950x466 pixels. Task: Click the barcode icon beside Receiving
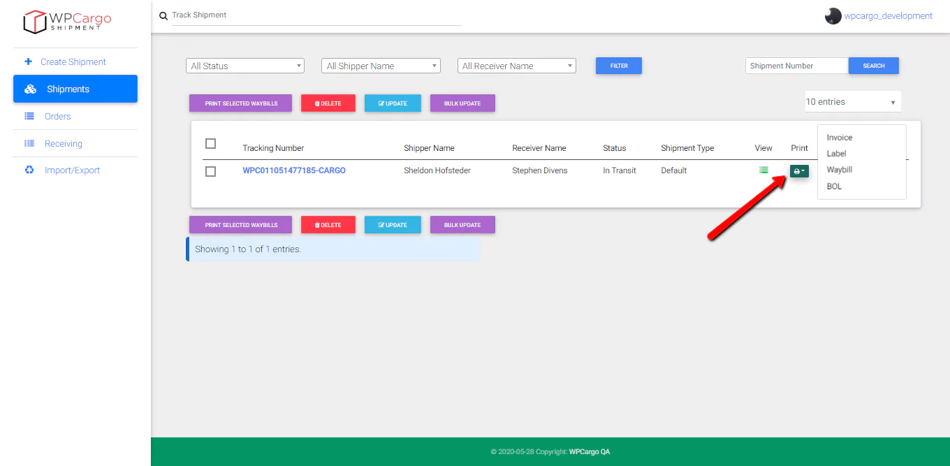[x=29, y=143]
